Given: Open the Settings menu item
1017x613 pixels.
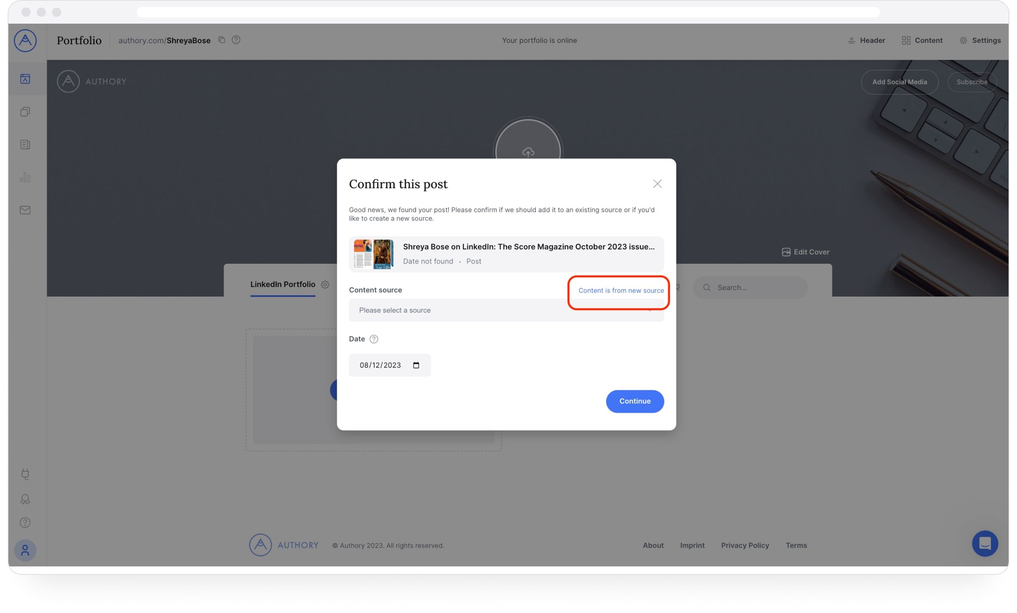Looking at the screenshot, I should point(980,40).
